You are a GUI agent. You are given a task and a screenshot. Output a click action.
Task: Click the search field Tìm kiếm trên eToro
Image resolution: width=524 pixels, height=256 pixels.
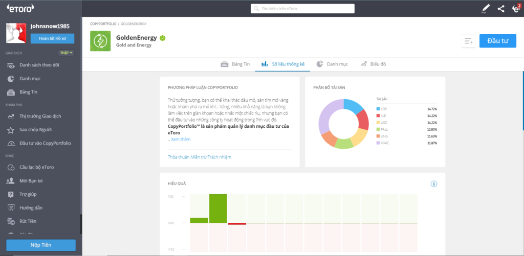tap(302, 9)
